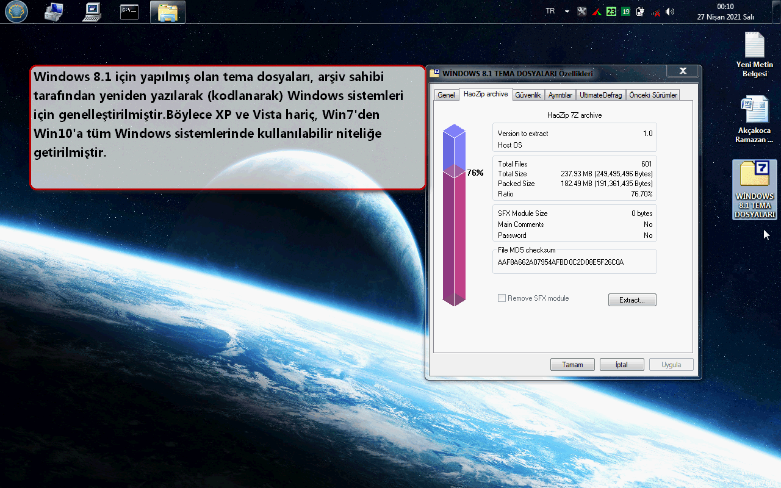The image size is (781, 488).
Task: Open File Explorer from the taskbar
Action: tap(168, 12)
